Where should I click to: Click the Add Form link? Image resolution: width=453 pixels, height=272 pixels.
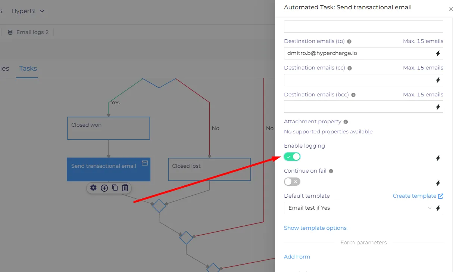pos(297,257)
